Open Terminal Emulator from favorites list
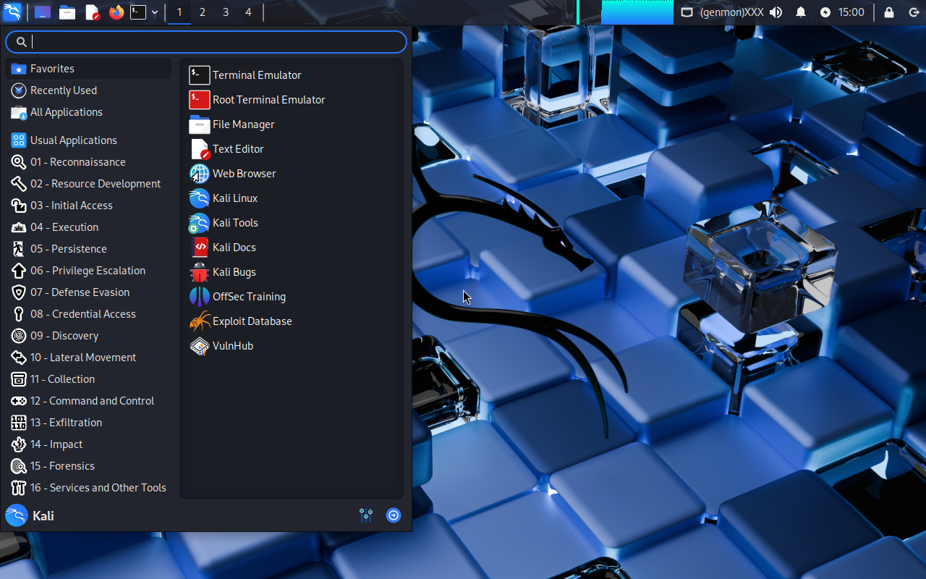Image resolution: width=926 pixels, height=579 pixels. click(x=291, y=75)
